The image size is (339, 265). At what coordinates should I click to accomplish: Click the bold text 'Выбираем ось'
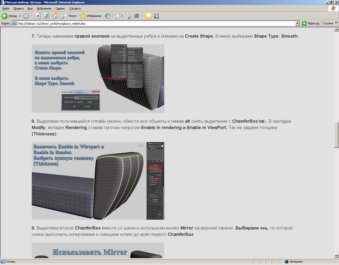coord(252,228)
